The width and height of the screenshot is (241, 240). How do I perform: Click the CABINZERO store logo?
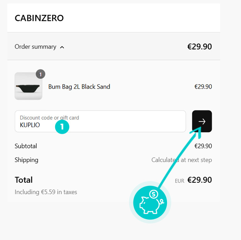click(x=39, y=18)
